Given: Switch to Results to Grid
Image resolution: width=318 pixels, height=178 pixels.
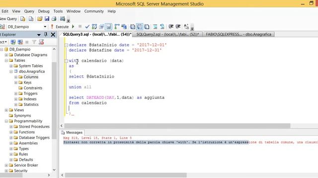Looking at the screenshot, I should coord(140,27).
